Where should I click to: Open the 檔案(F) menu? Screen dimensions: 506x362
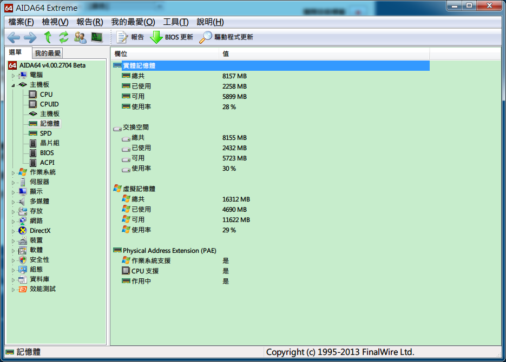point(21,22)
